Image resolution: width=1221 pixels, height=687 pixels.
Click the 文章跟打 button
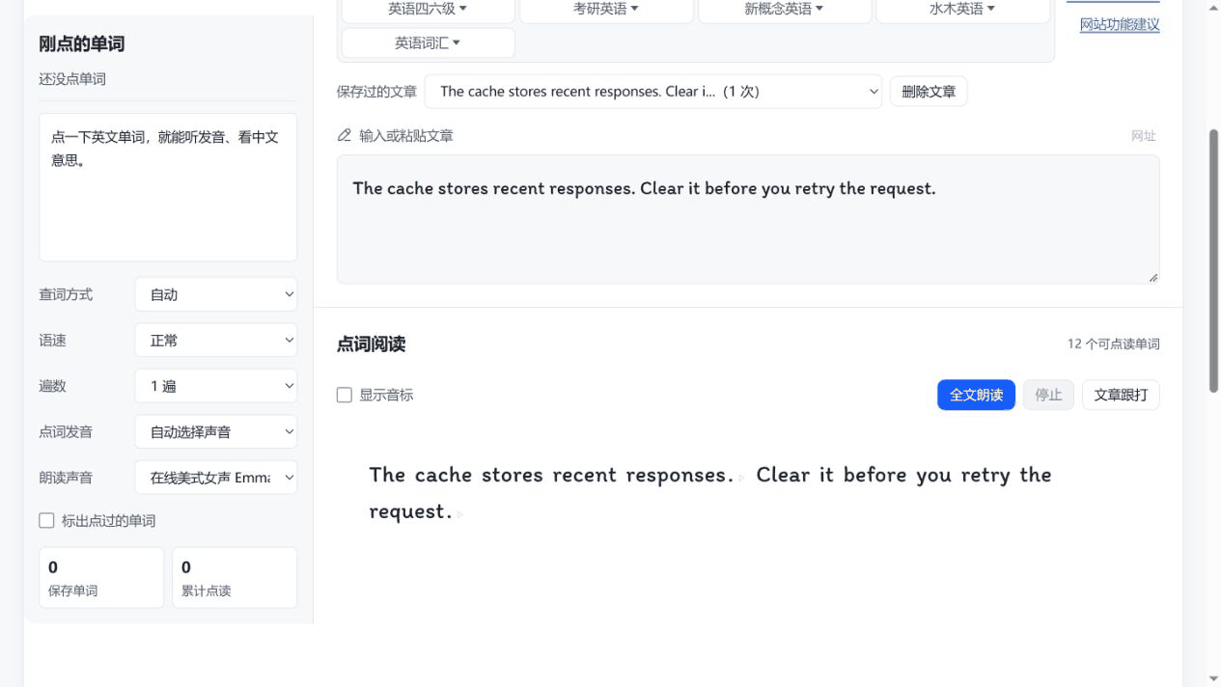coord(1121,395)
